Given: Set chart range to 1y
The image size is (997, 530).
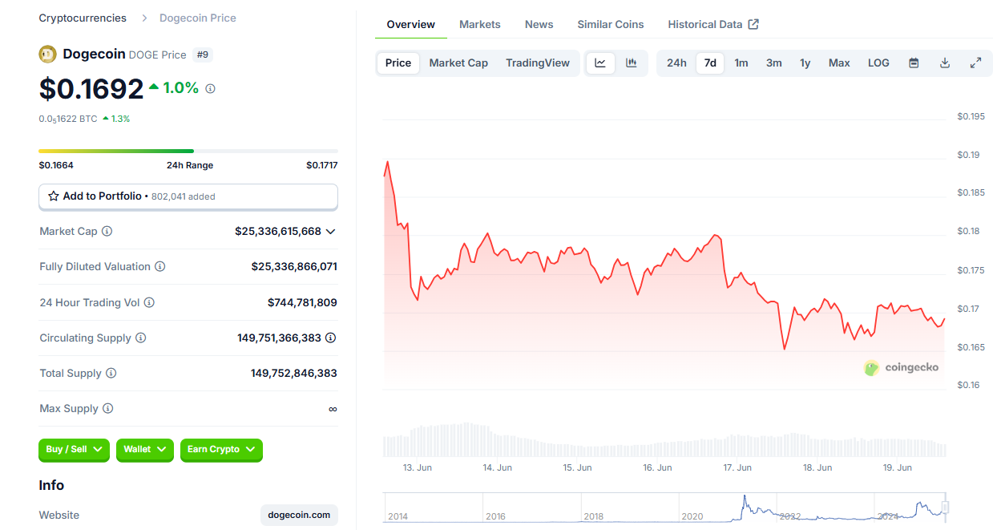Looking at the screenshot, I should pos(805,63).
